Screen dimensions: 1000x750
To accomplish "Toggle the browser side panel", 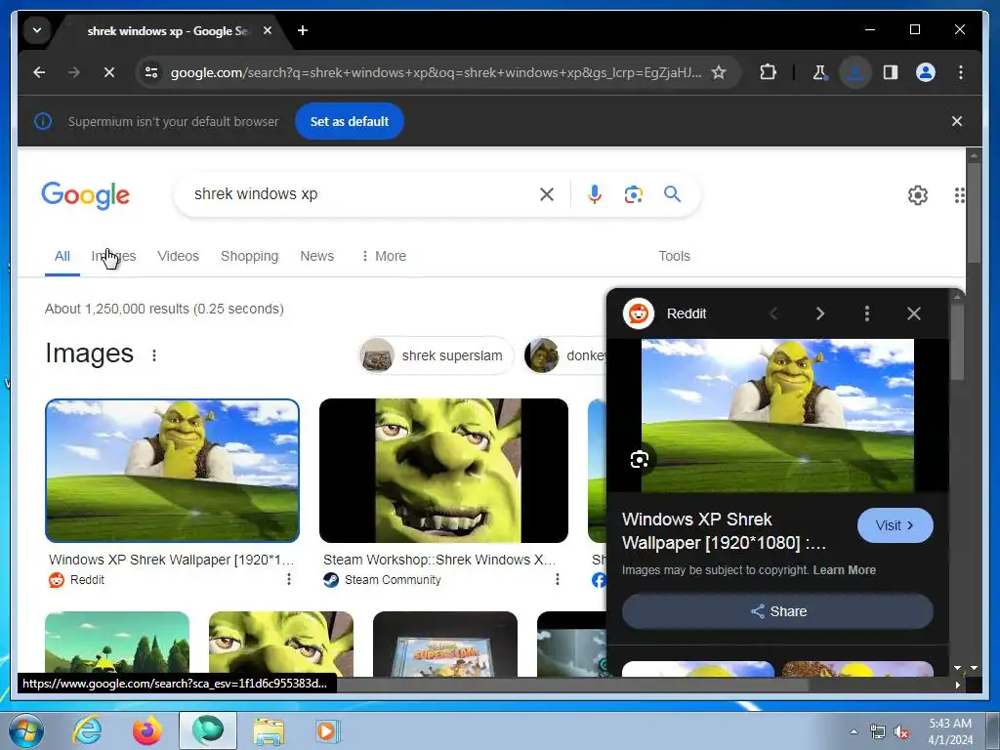I will (891, 72).
